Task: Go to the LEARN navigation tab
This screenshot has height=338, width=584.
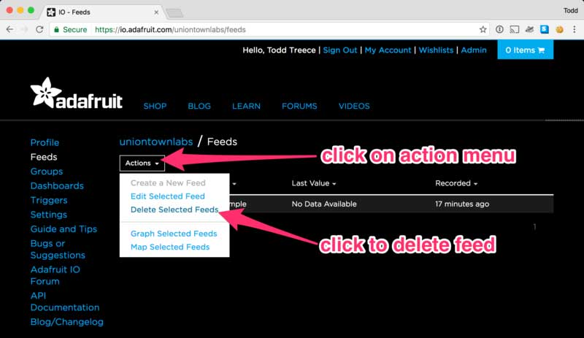Action: (x=246, y=106)
